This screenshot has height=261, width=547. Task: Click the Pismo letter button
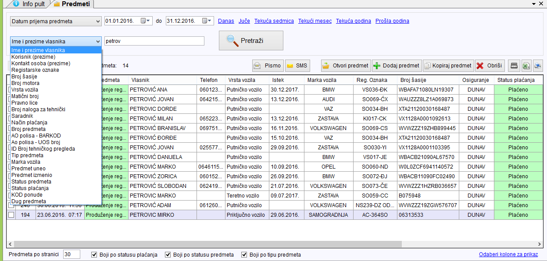click(x=268, y=66)
